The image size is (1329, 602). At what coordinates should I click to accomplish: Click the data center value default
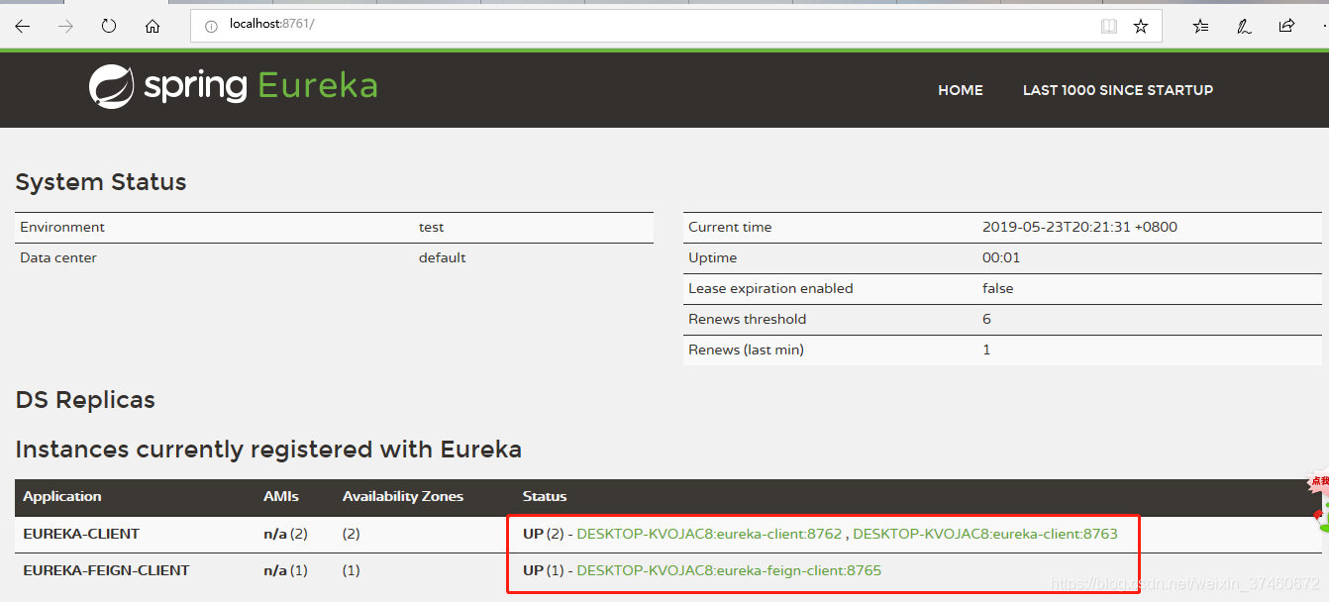click(443, 257)
